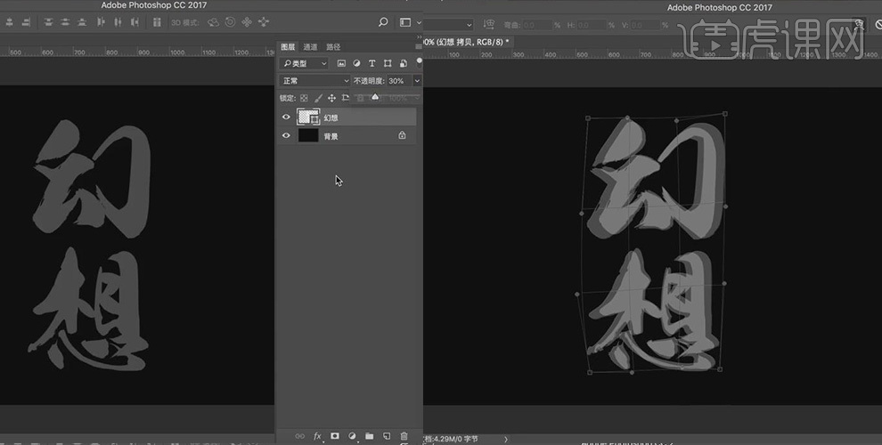This screenshot has width=882, height=445.
Task: Select the 背景 layer name
Action: click(x=331, y=136)
